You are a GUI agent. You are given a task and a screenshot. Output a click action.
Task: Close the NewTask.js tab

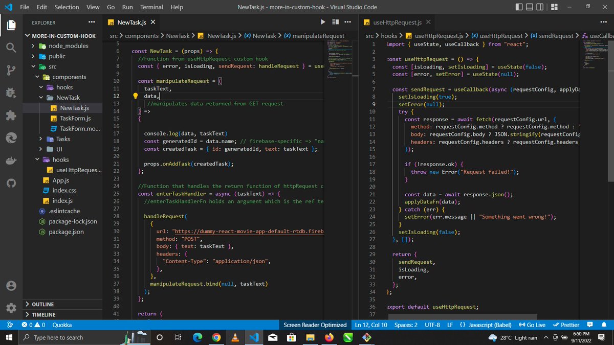pos(152,22)
